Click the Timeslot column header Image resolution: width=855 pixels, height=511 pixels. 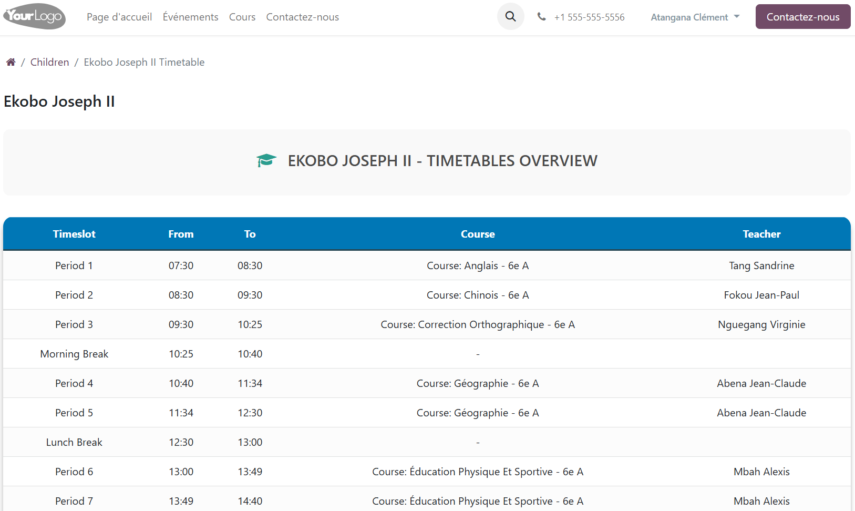point(74,234)
